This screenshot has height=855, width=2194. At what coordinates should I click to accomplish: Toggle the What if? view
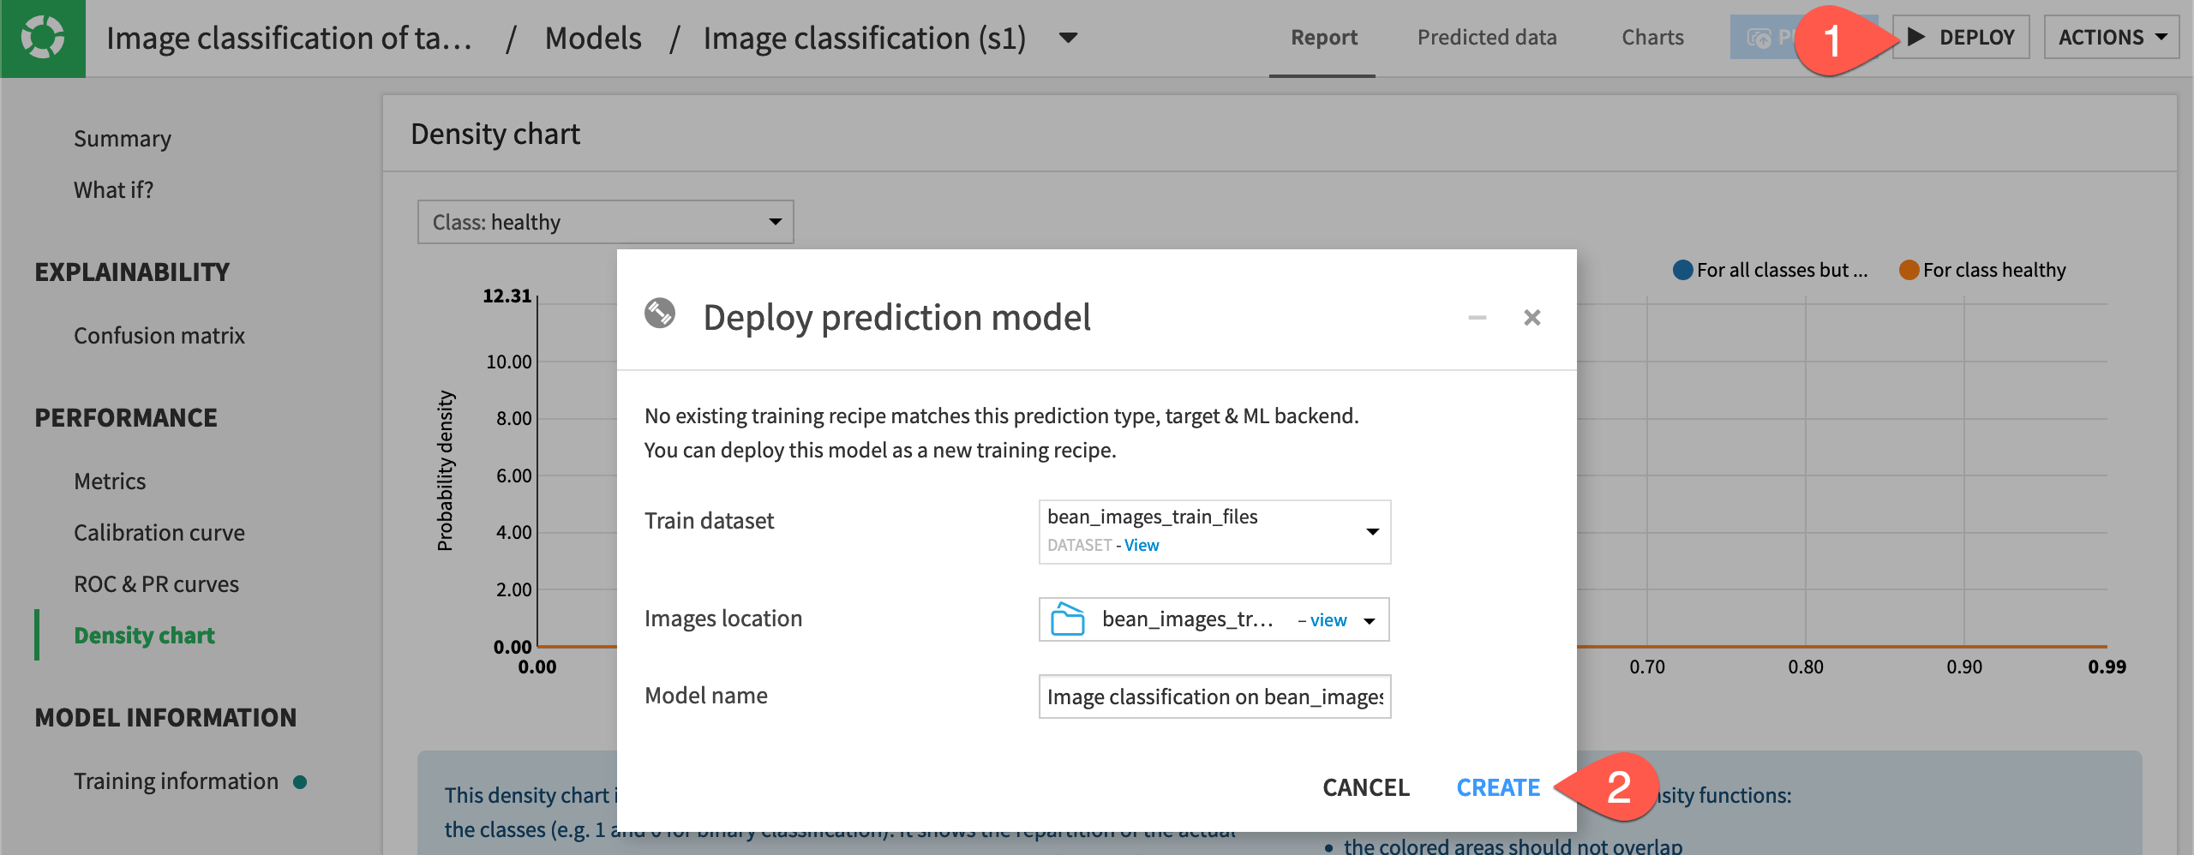point(113,189)
